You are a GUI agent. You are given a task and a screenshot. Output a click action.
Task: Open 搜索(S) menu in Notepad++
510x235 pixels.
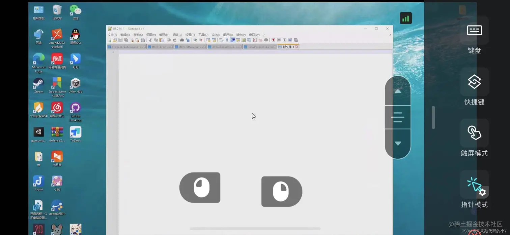click(x=138, y=35)
